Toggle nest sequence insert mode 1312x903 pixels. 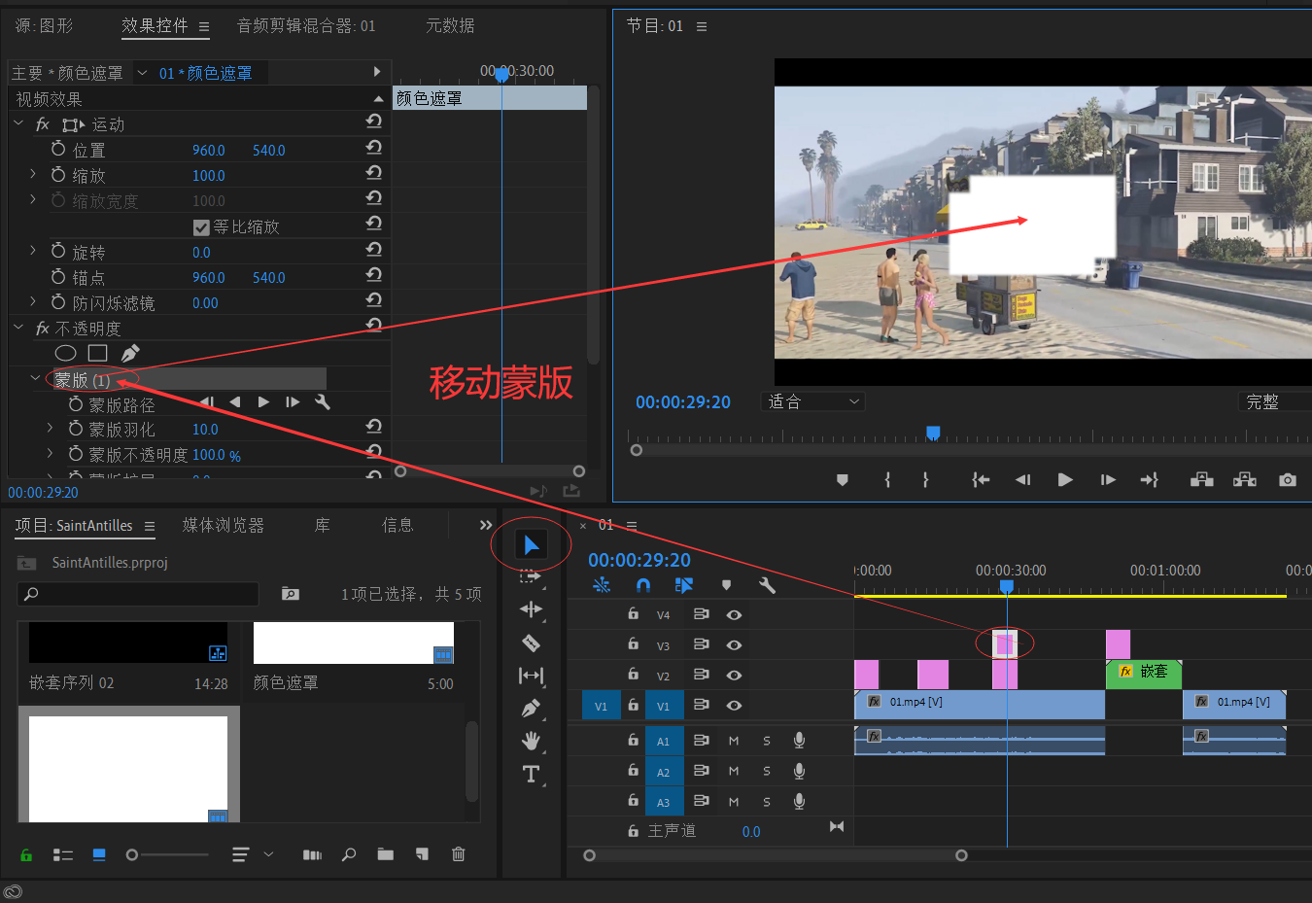point(602,585)
